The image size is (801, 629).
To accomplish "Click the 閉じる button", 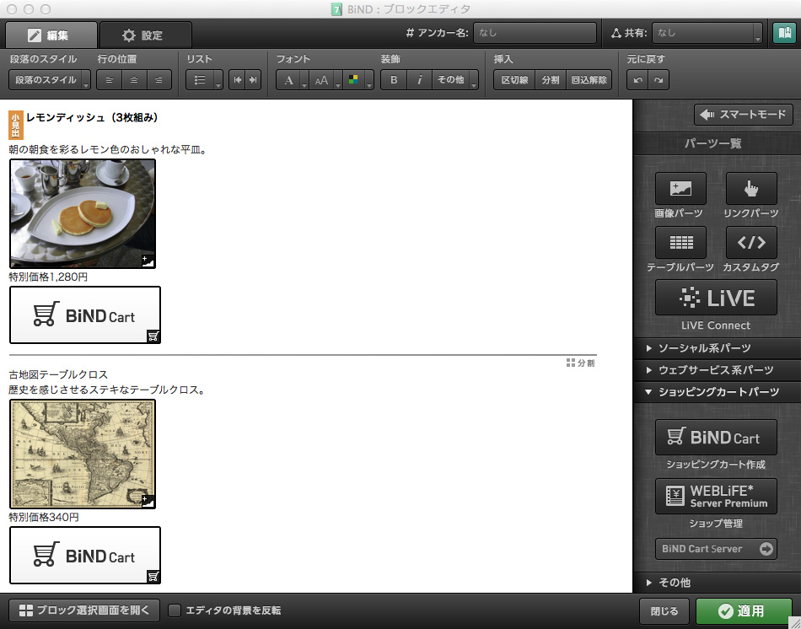I will tap(664, 611).
